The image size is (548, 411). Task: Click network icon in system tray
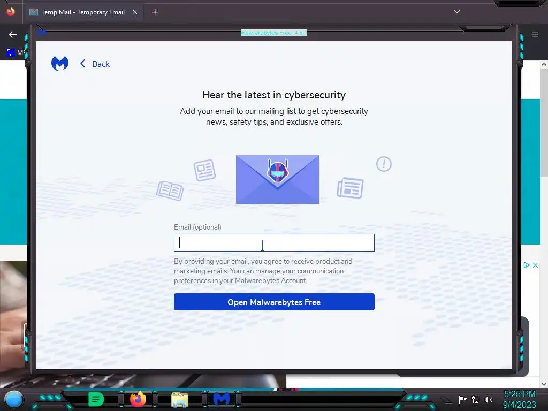476,399
